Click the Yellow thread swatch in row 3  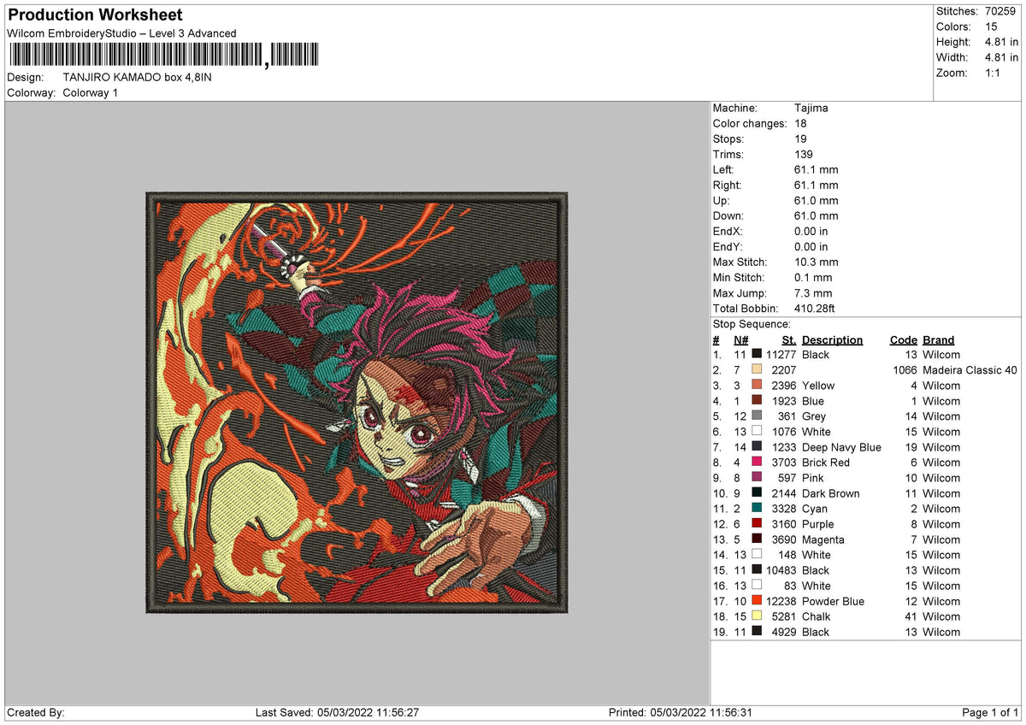coord(757,386)
